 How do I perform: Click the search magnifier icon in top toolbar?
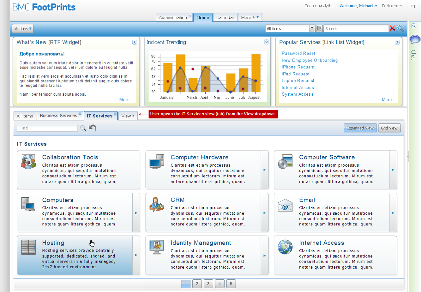[x=400, y=28]
